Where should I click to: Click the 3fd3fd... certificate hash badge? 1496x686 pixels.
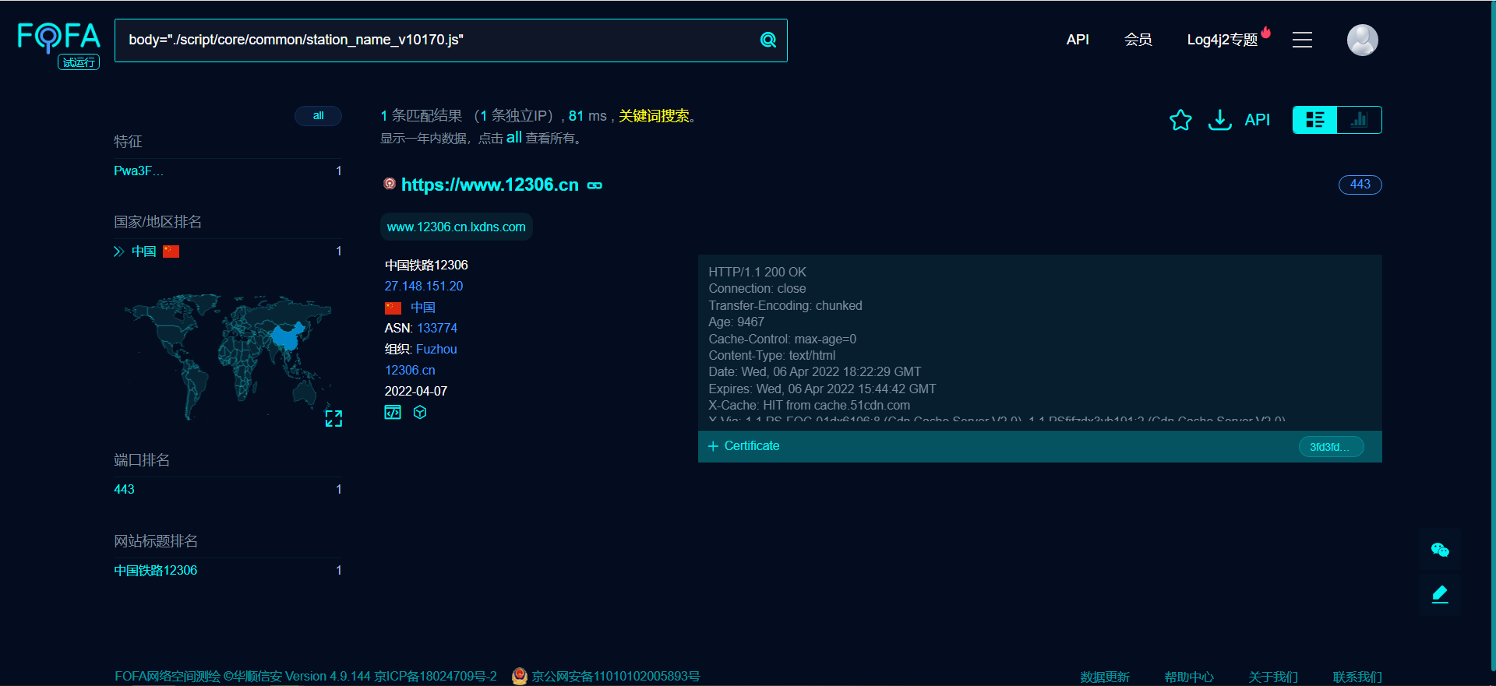coord(1331,447)
